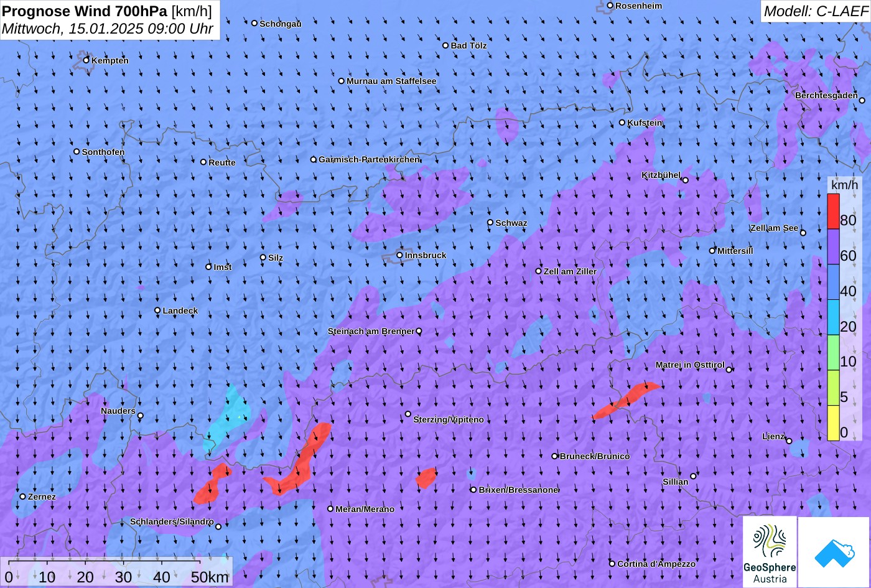Click the GeoSphere Austria logo

770,552
